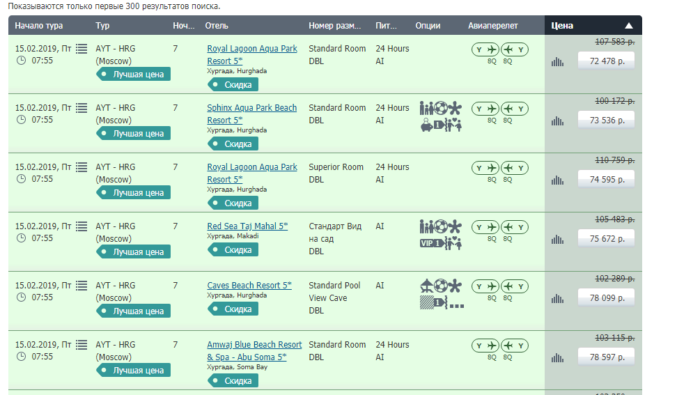Sort by Номер размещения column header
677x395 pixels.
coord(334,26)
